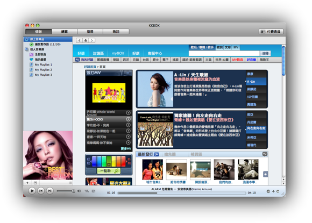The image size is (312, 223).
Task: Select My Playlist 1
Action: click(43, 64)
